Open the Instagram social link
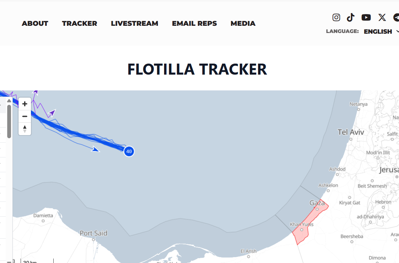The height and width of the screenshot is (263, 399). [336, 18]
